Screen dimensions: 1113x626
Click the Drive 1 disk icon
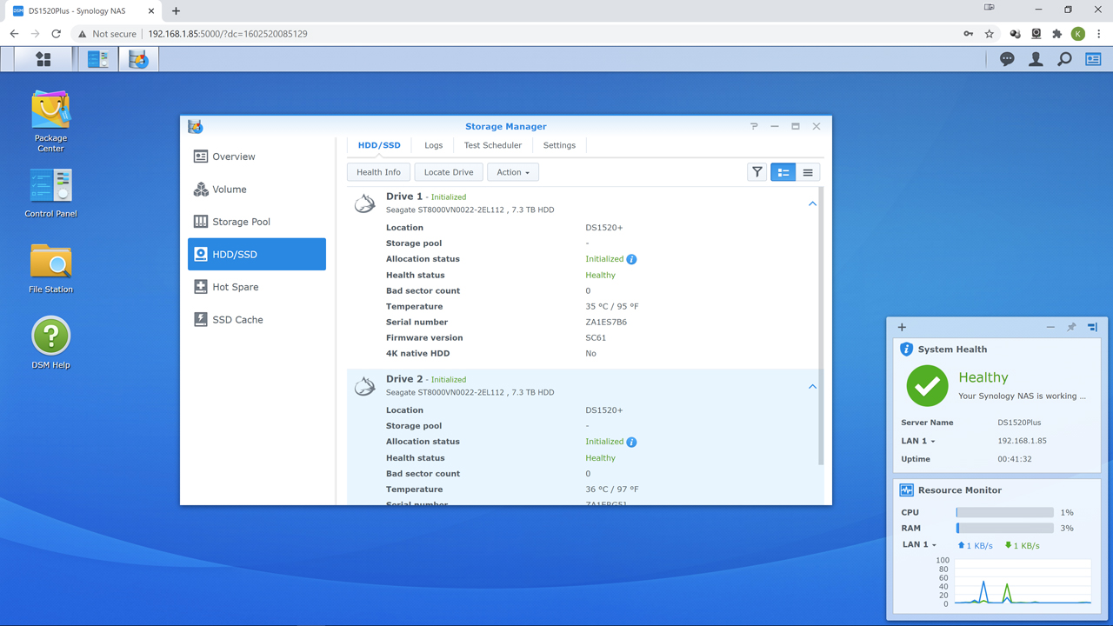(x=365, y=203)
